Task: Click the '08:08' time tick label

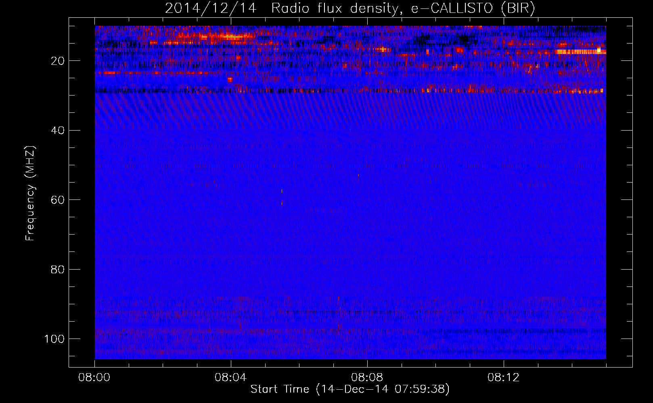Action: (367, 378)
